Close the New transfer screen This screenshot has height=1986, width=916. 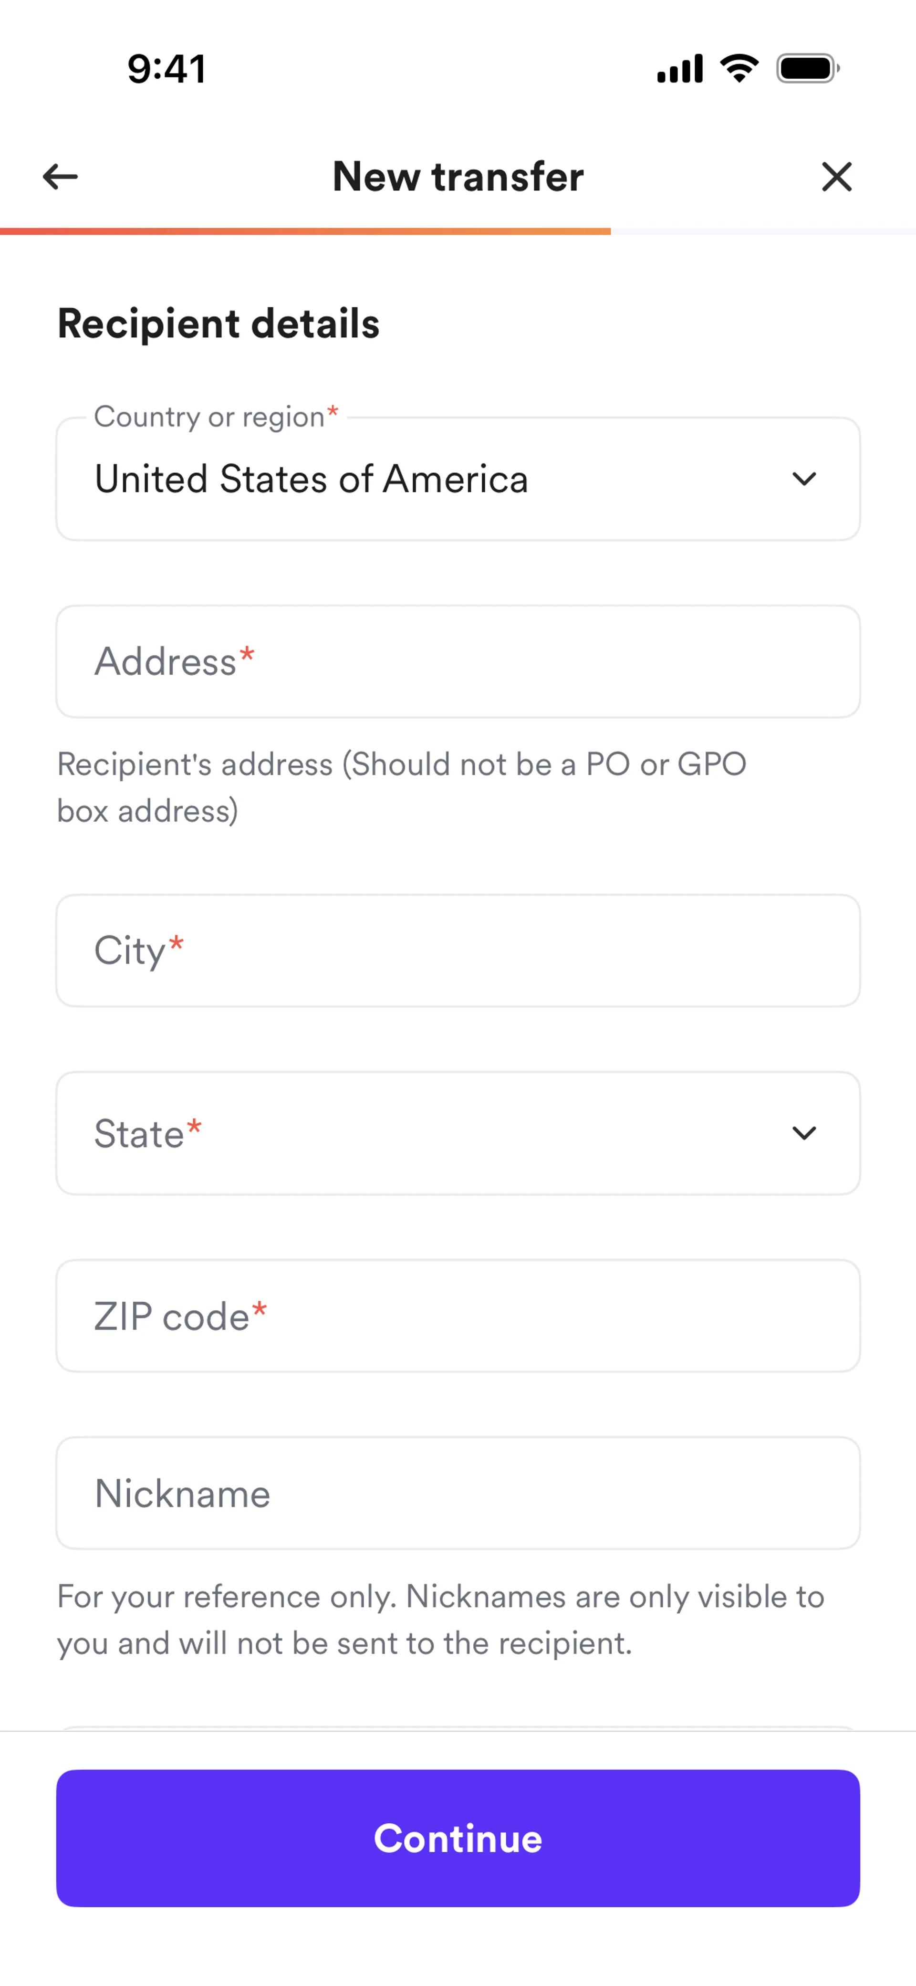coord(837,177)
